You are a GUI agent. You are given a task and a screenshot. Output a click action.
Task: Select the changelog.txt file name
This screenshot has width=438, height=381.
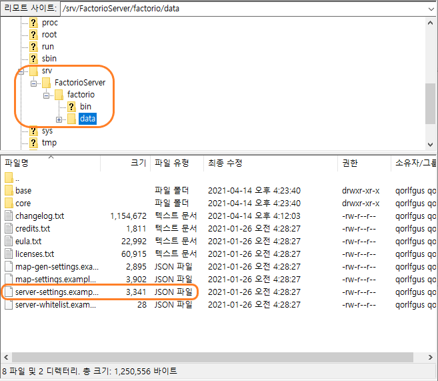39,216
